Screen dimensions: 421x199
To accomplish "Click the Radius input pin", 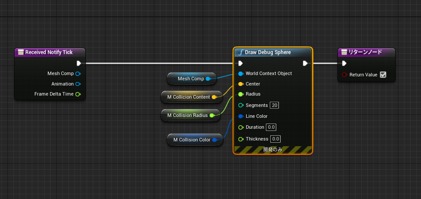I will 241,94.
